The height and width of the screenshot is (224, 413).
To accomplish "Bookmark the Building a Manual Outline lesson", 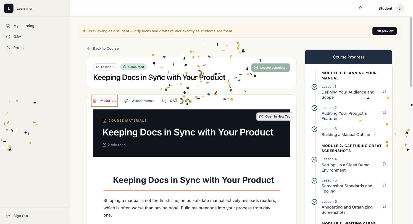I will (375, 134).
